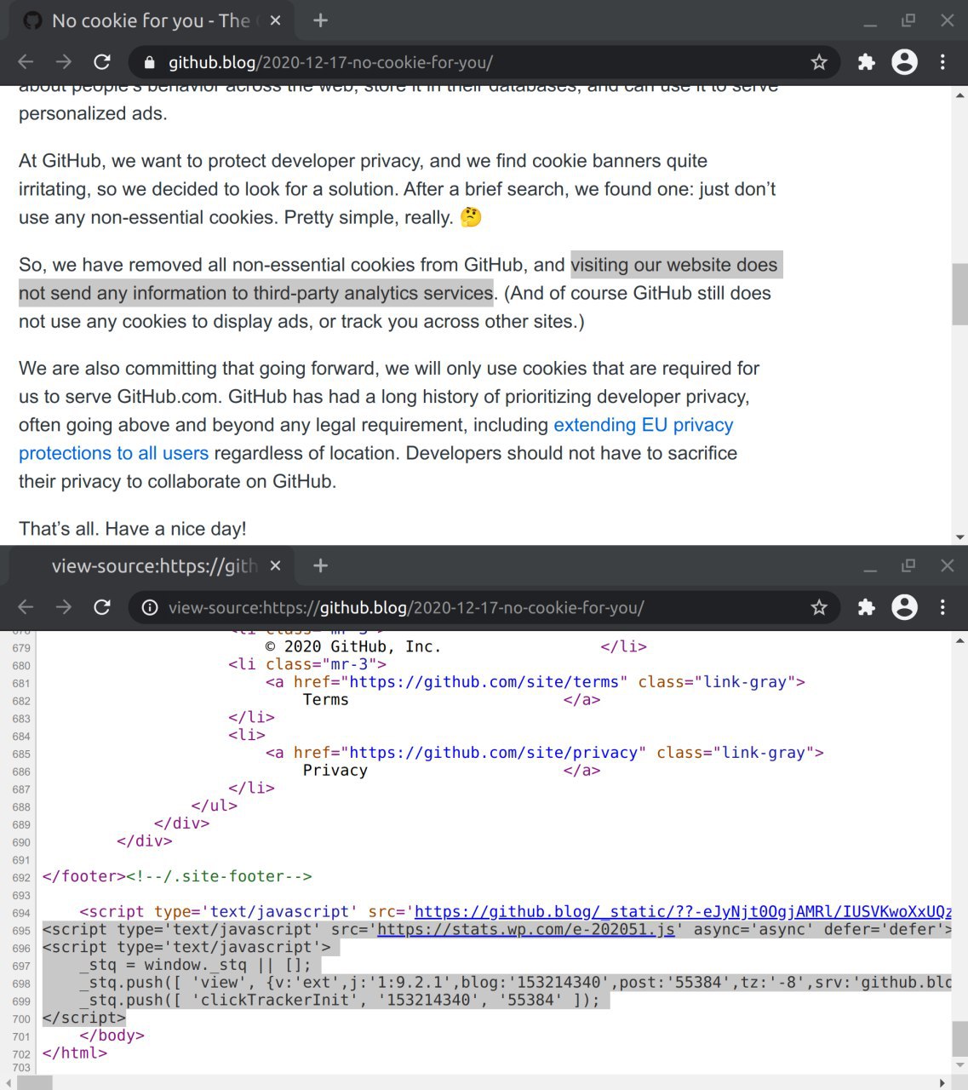Click the view-source window address bar
The width and height of the screenshot is (968, 1090).
pos(484,607)
